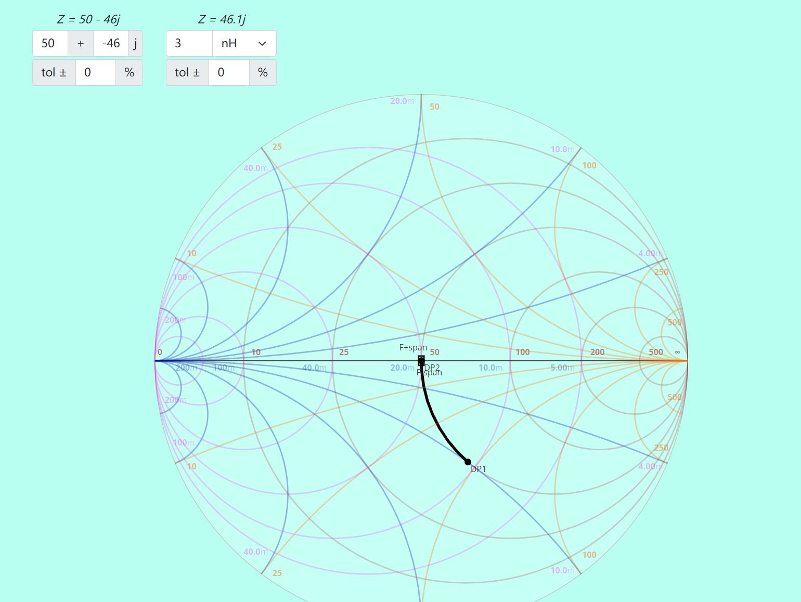The width and height of the screenshot is (801, 602).
Task: Click the 'Z = 46.1j' heading
Action: click(x=222, y=20)
